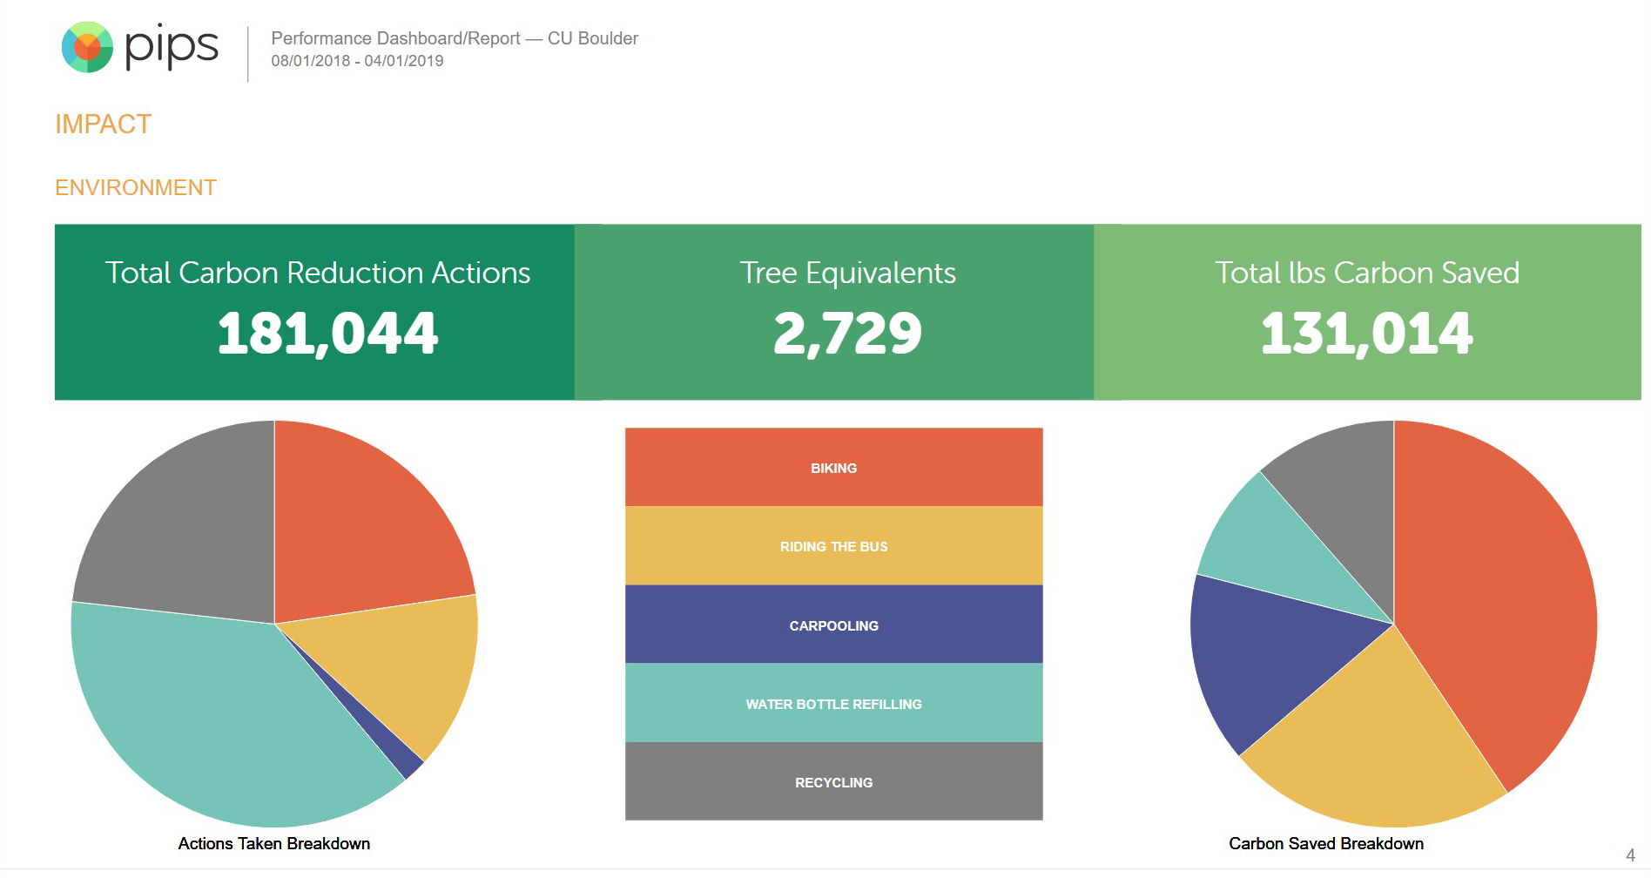Click teal slice in Actions Taken pie

click(209, 714)
